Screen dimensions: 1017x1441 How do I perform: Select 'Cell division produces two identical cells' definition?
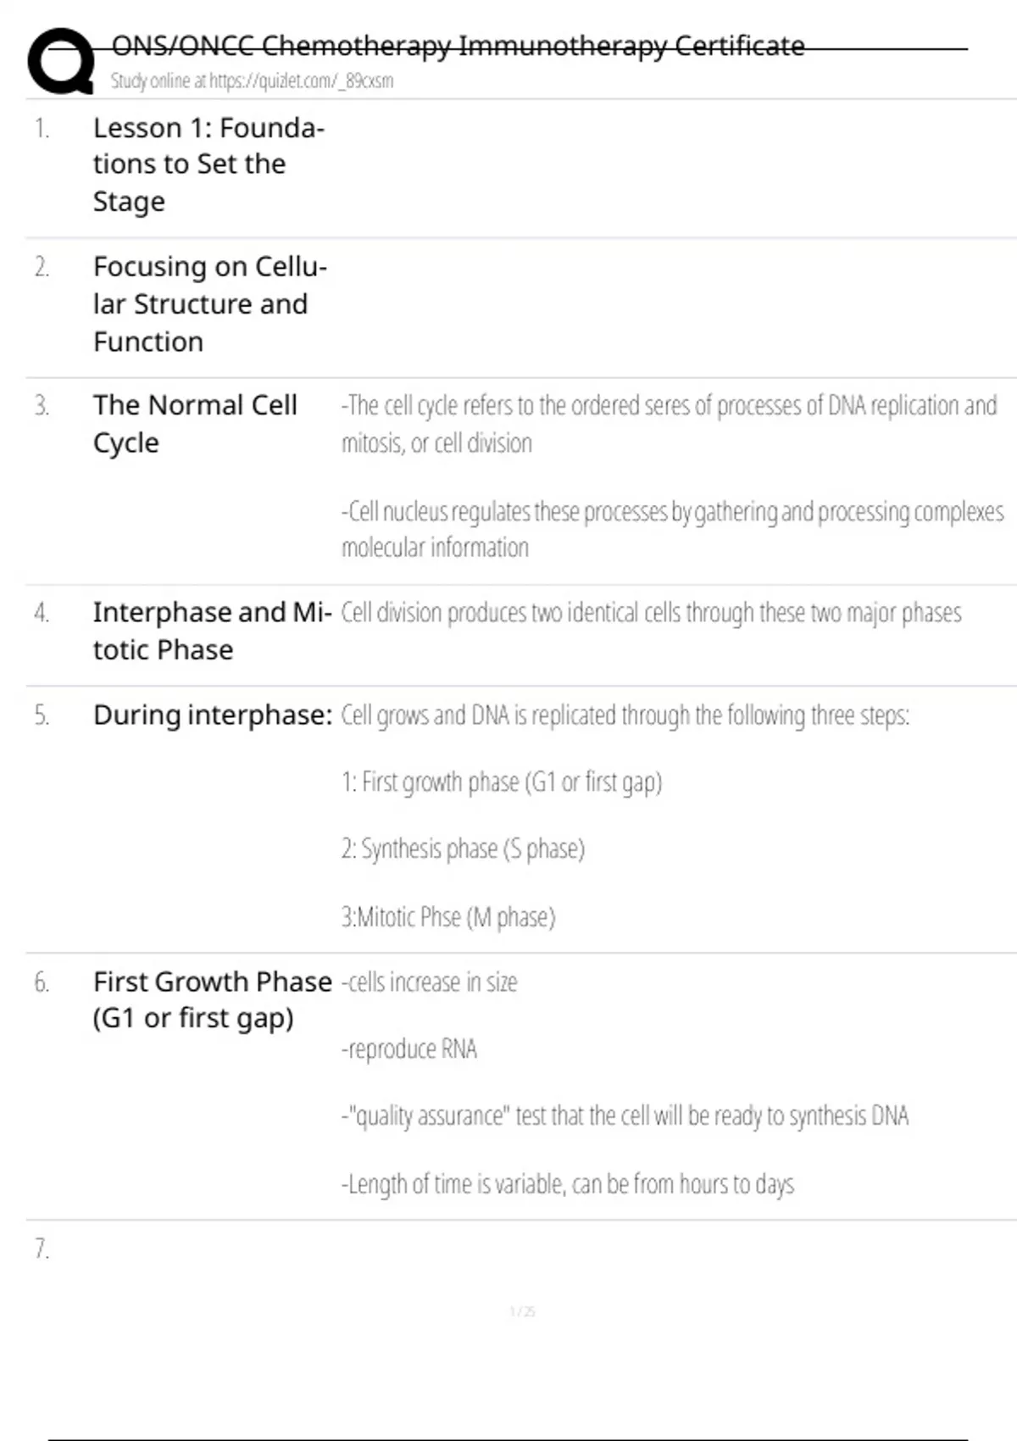tap(651, 613)
